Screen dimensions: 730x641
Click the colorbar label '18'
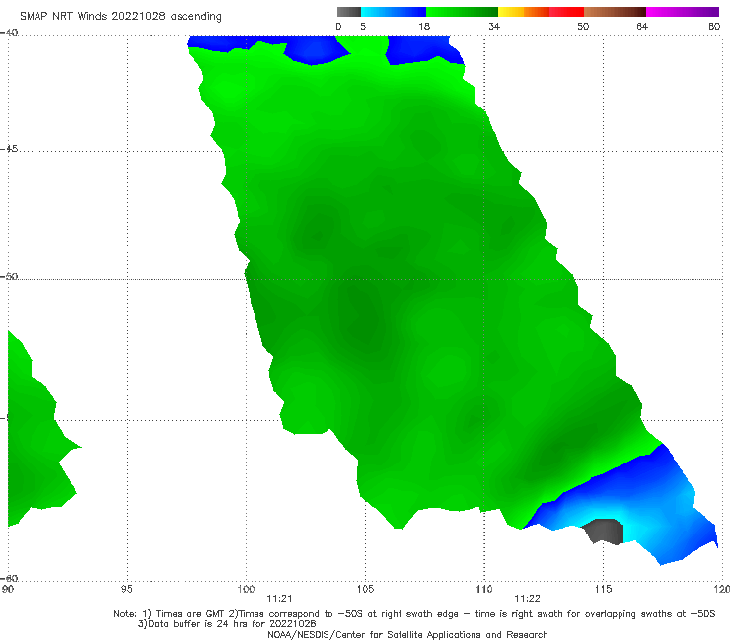pos(424,26)
